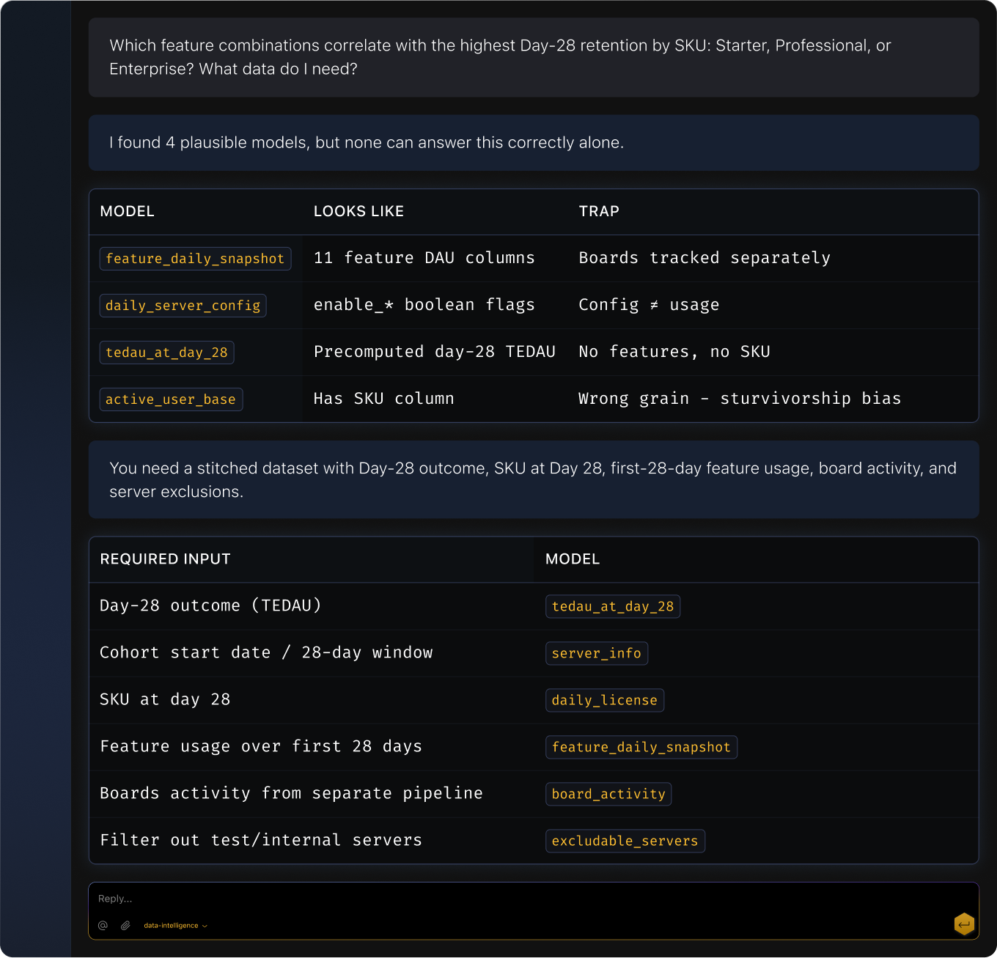Open feature_daily_snapshot chip in required inputs table
This screenshot has height=958, width=997.
(x=641, y=748)
